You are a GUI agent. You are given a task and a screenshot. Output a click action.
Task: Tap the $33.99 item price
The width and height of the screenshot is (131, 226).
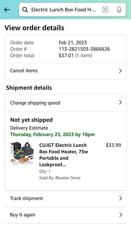(x=113, y=145)
